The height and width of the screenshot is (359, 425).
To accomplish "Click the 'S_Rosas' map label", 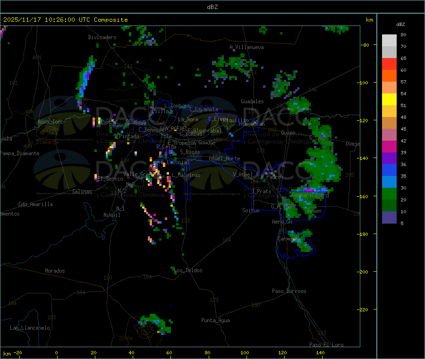I will coord(190,152).
